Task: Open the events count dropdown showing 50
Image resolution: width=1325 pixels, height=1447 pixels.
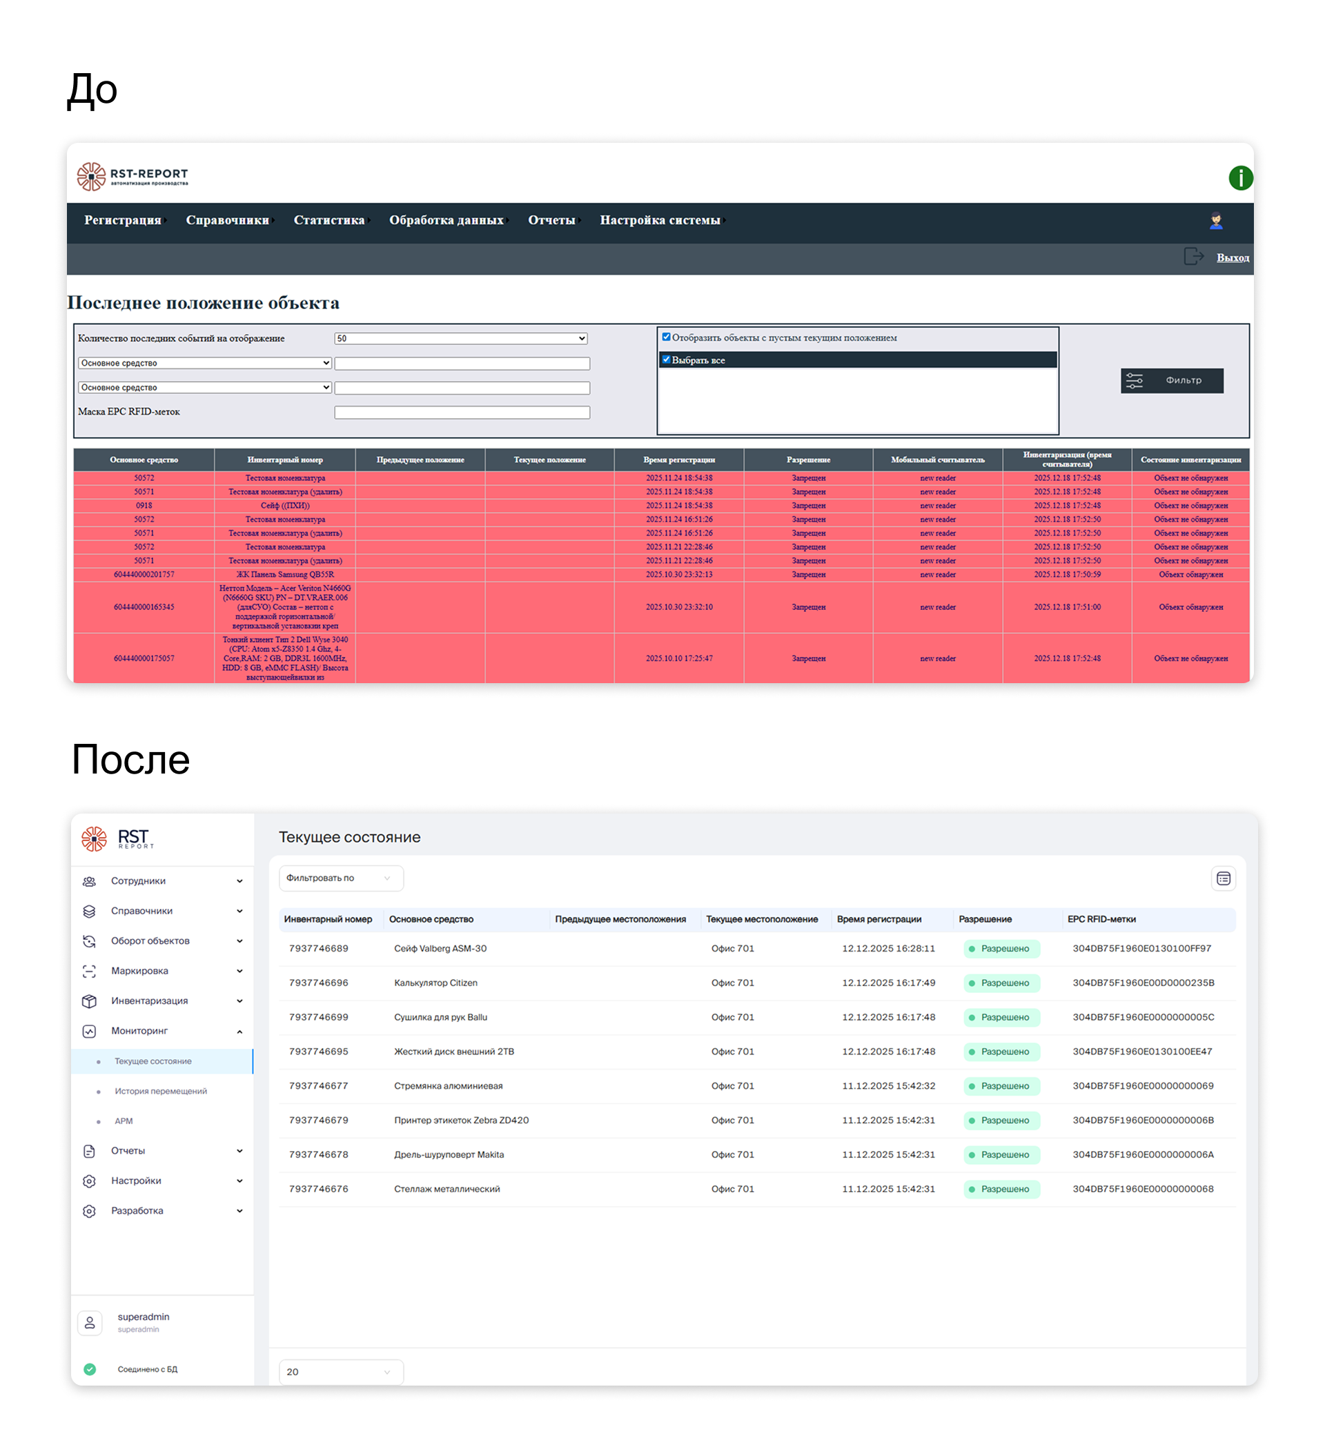Action: point(461,338)
